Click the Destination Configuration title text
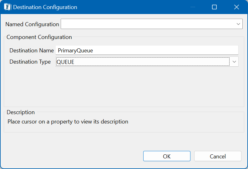Viewport: 248px width, 169px height. 45,7
